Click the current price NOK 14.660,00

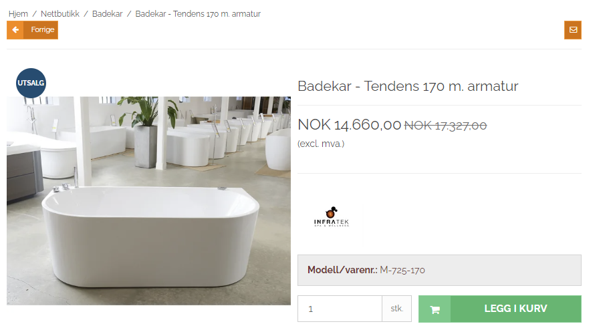pos(349,125)
